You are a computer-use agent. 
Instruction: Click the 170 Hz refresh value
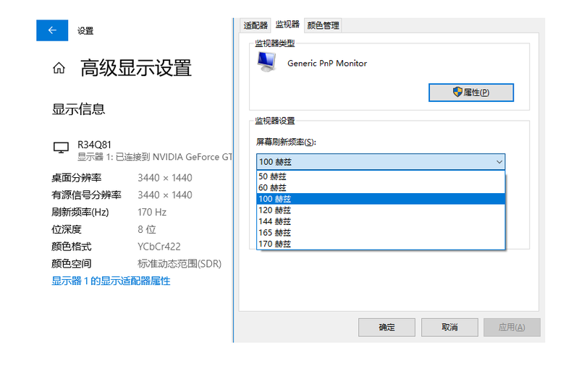coord(152,212)
